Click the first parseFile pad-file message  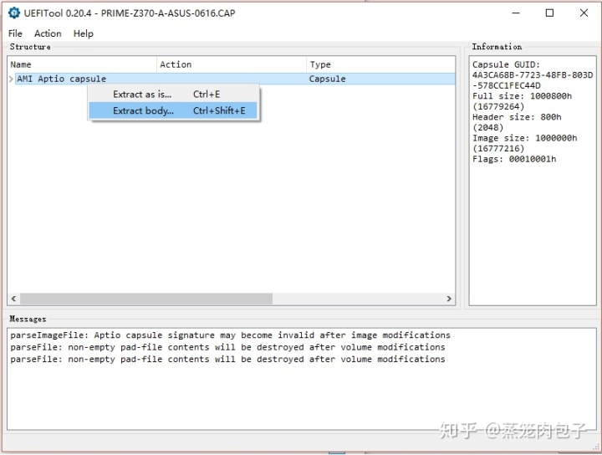point(227,347)
